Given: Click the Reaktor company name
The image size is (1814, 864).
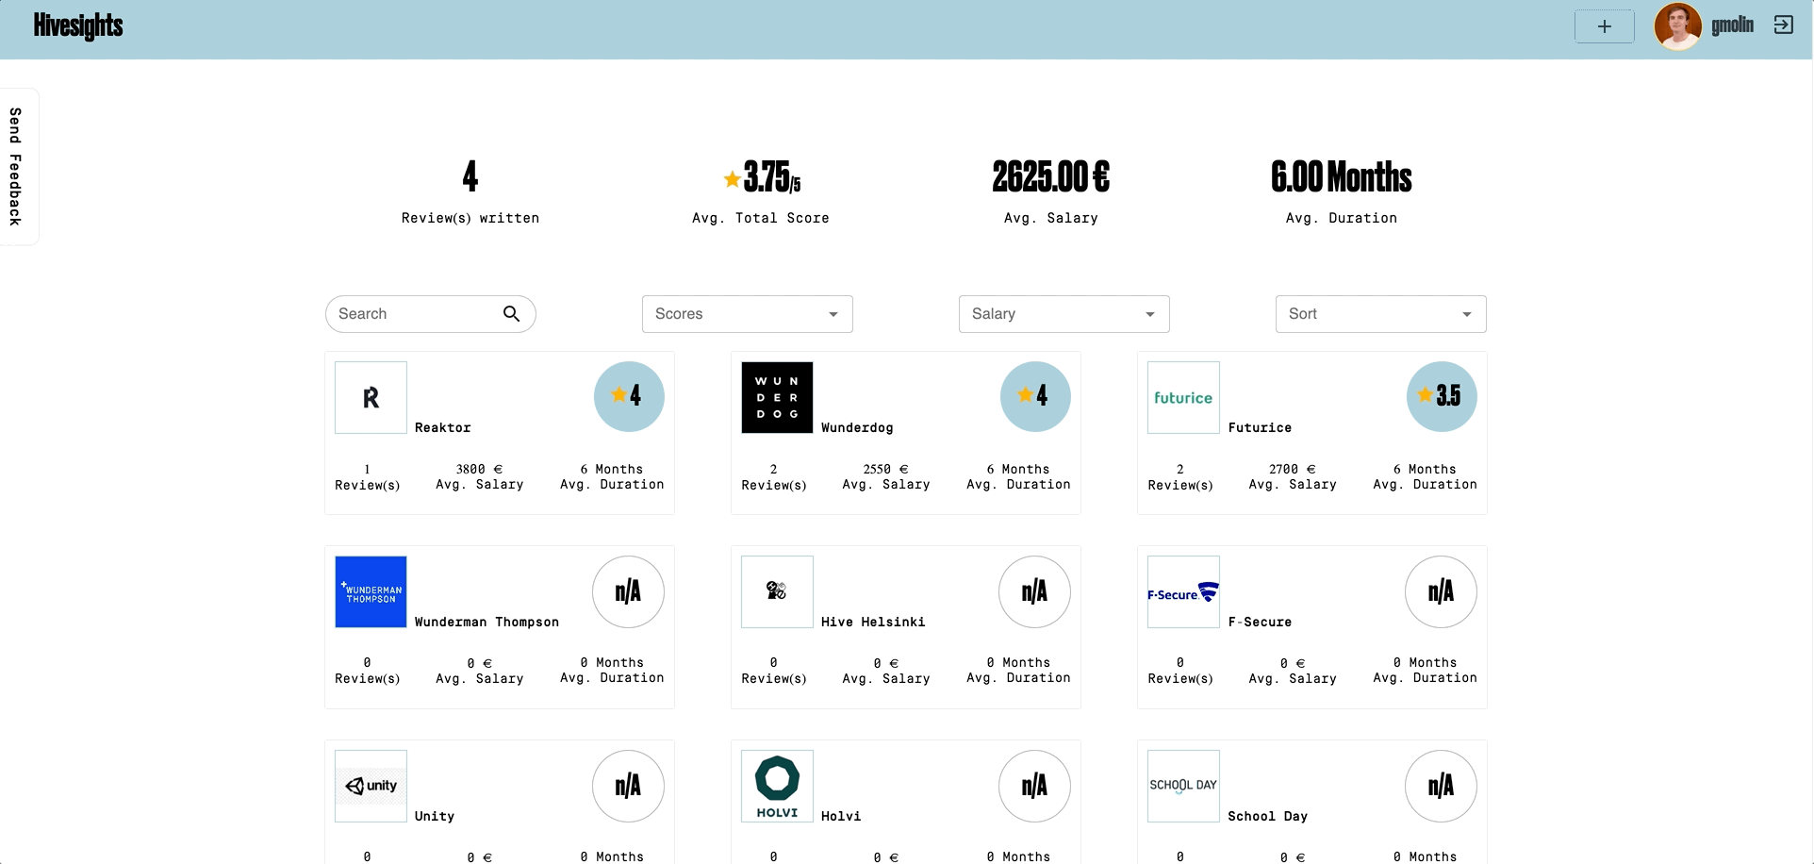Looking at the screenshot, I should point(443,427).
